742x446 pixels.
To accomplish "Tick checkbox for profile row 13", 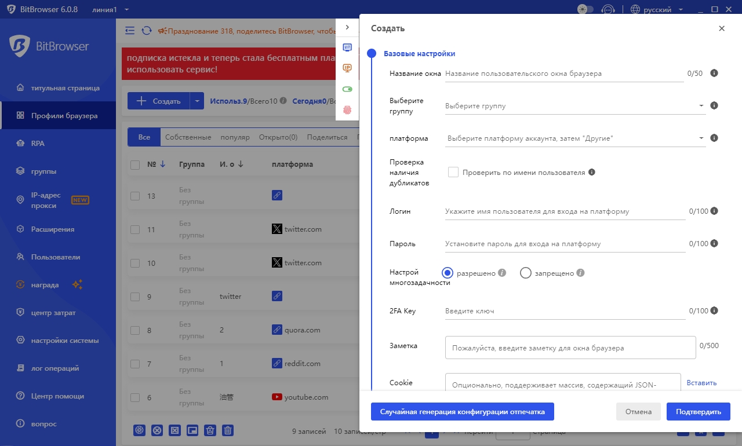I will tap(135, 196).
